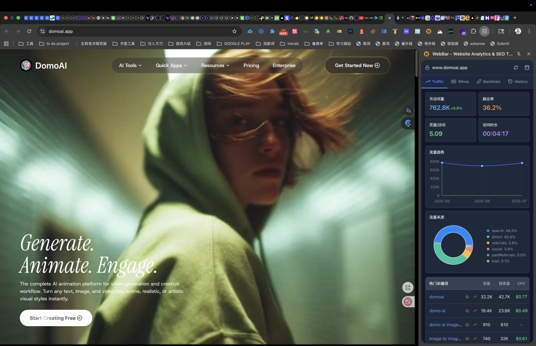Image resolution: width=536 pixels, height=346 pixels.
Task: Open the 工具 bookmark folder
Action: tap(26, 44)
